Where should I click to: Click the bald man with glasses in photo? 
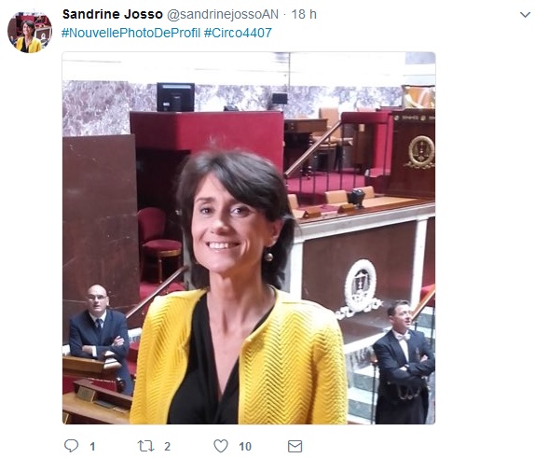coord(100,335)
